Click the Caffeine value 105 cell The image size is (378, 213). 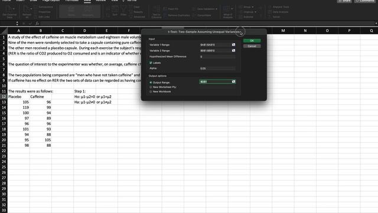[x=41, y=140]
